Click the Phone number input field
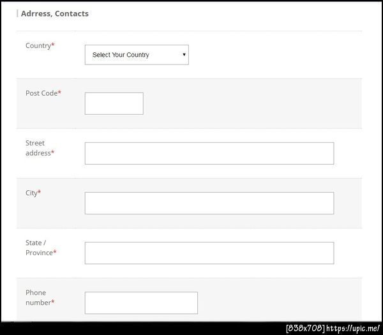Viewport: 383px width, 335px height. (141, 302)
